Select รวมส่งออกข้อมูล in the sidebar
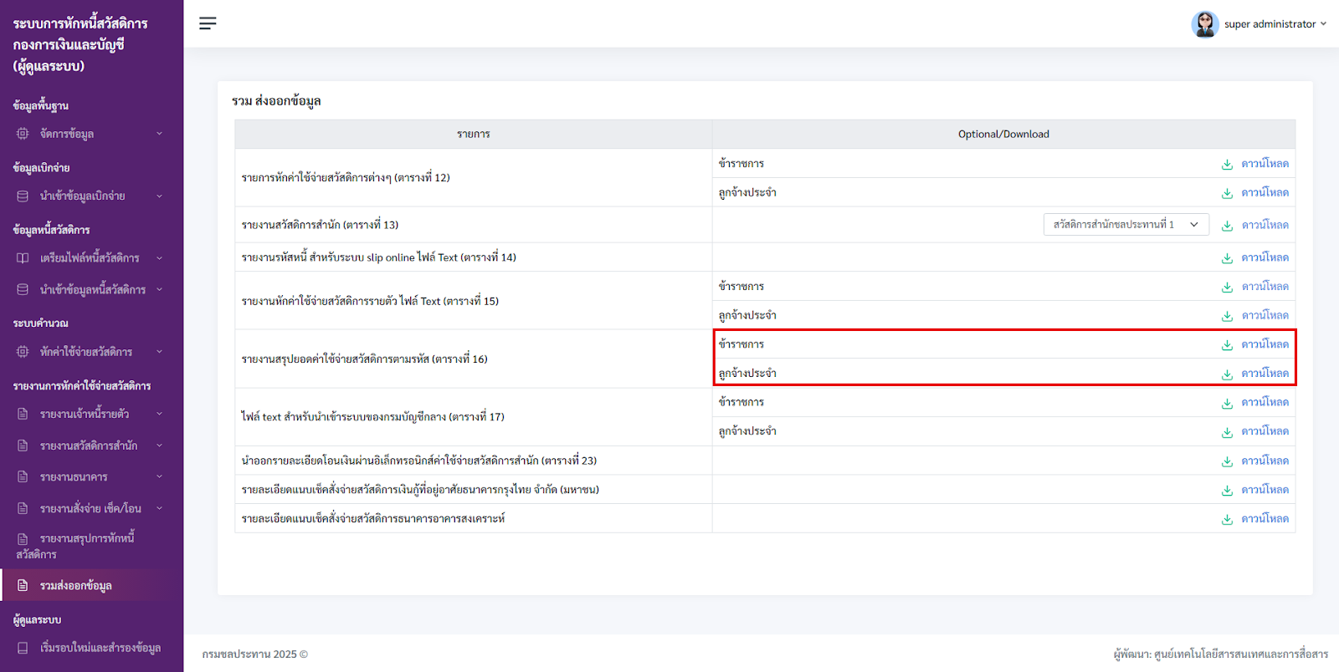 click(92, 585)
